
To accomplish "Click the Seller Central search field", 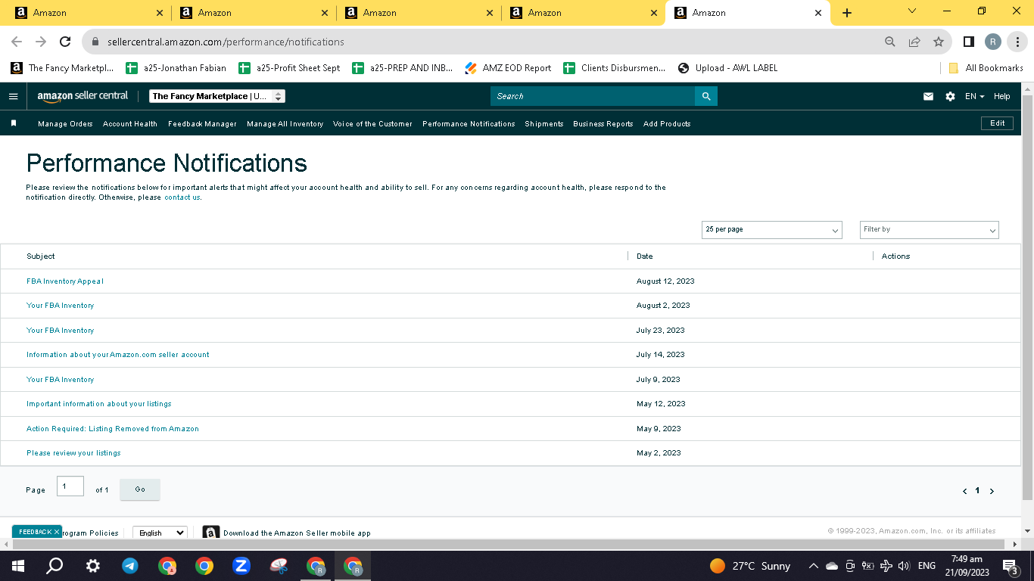I will point(593,96).
